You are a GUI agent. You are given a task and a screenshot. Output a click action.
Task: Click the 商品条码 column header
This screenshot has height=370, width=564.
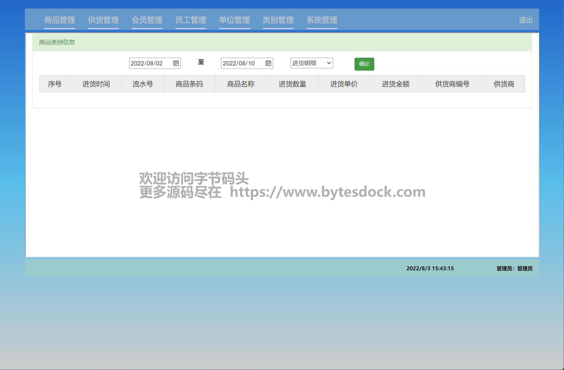pyautogui.click(x=189, y=84)
